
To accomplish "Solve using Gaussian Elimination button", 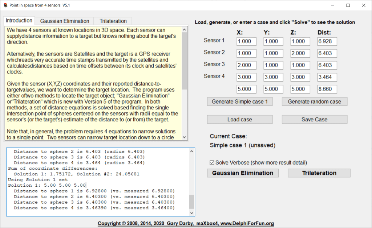I will click(243, 173).
